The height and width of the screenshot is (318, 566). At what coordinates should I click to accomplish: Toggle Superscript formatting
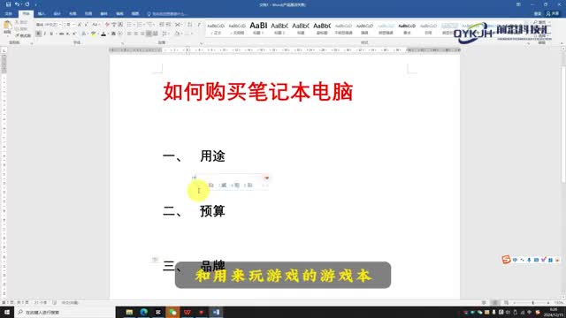(x=74, y=34)
